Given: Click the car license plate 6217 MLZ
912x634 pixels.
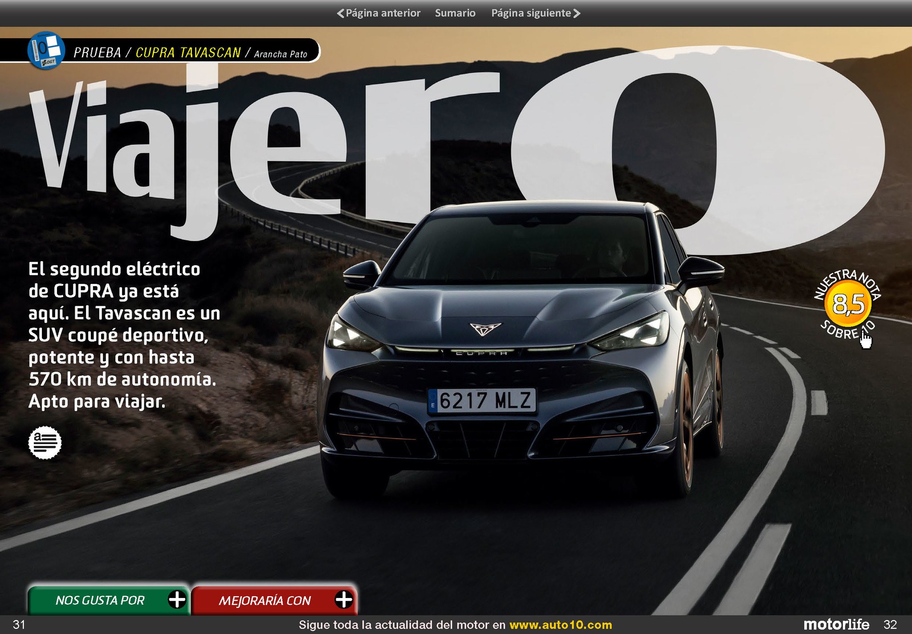Looking at the screenshot, I should click(x=482, y=400).
